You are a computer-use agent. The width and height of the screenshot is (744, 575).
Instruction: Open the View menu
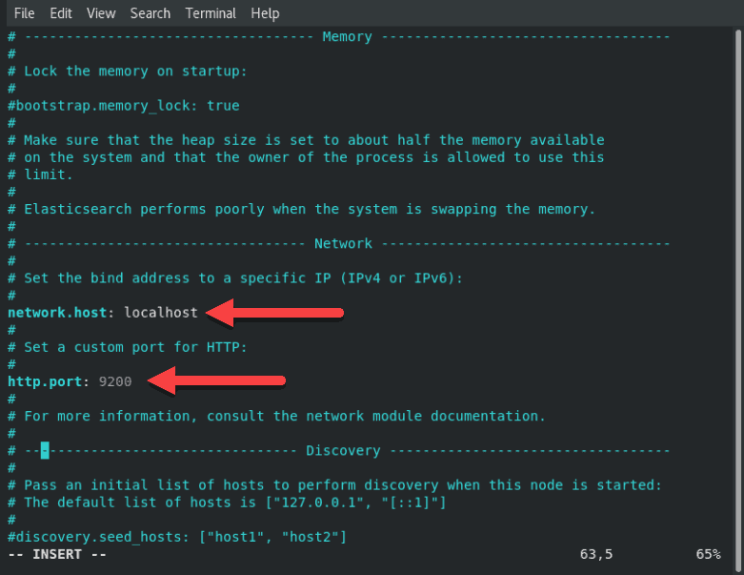[101, 13]
